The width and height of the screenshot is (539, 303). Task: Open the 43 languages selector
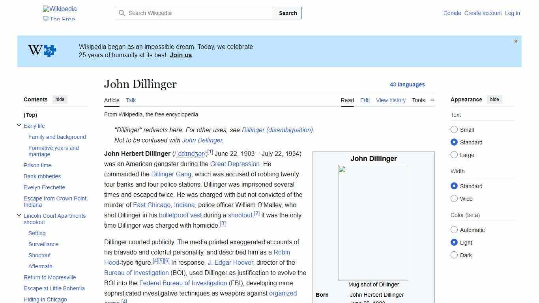pyautogui.click(x=408, y=84)
